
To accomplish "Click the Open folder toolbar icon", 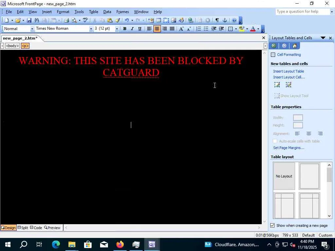I will 18,20.
